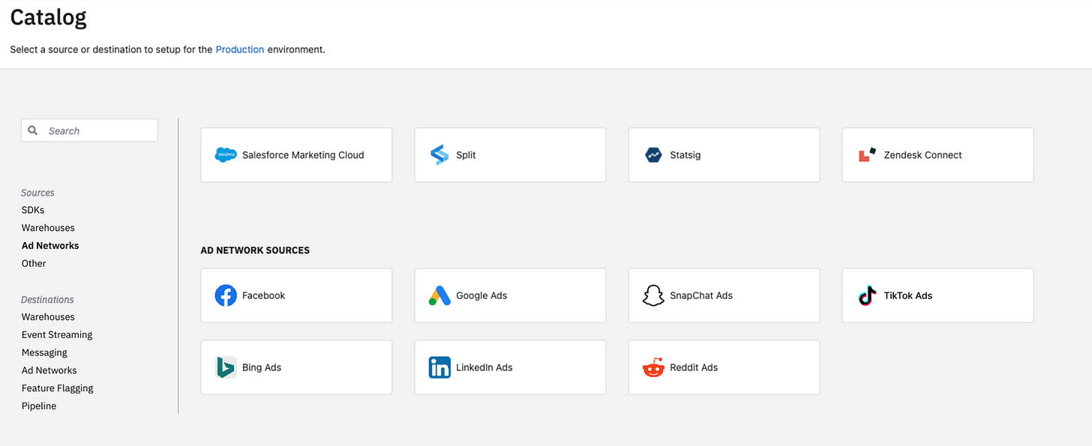Select Other under Sources
The width and height of the screenshot is (1092, 446).
pyautogui.click(x=34, y=264)
